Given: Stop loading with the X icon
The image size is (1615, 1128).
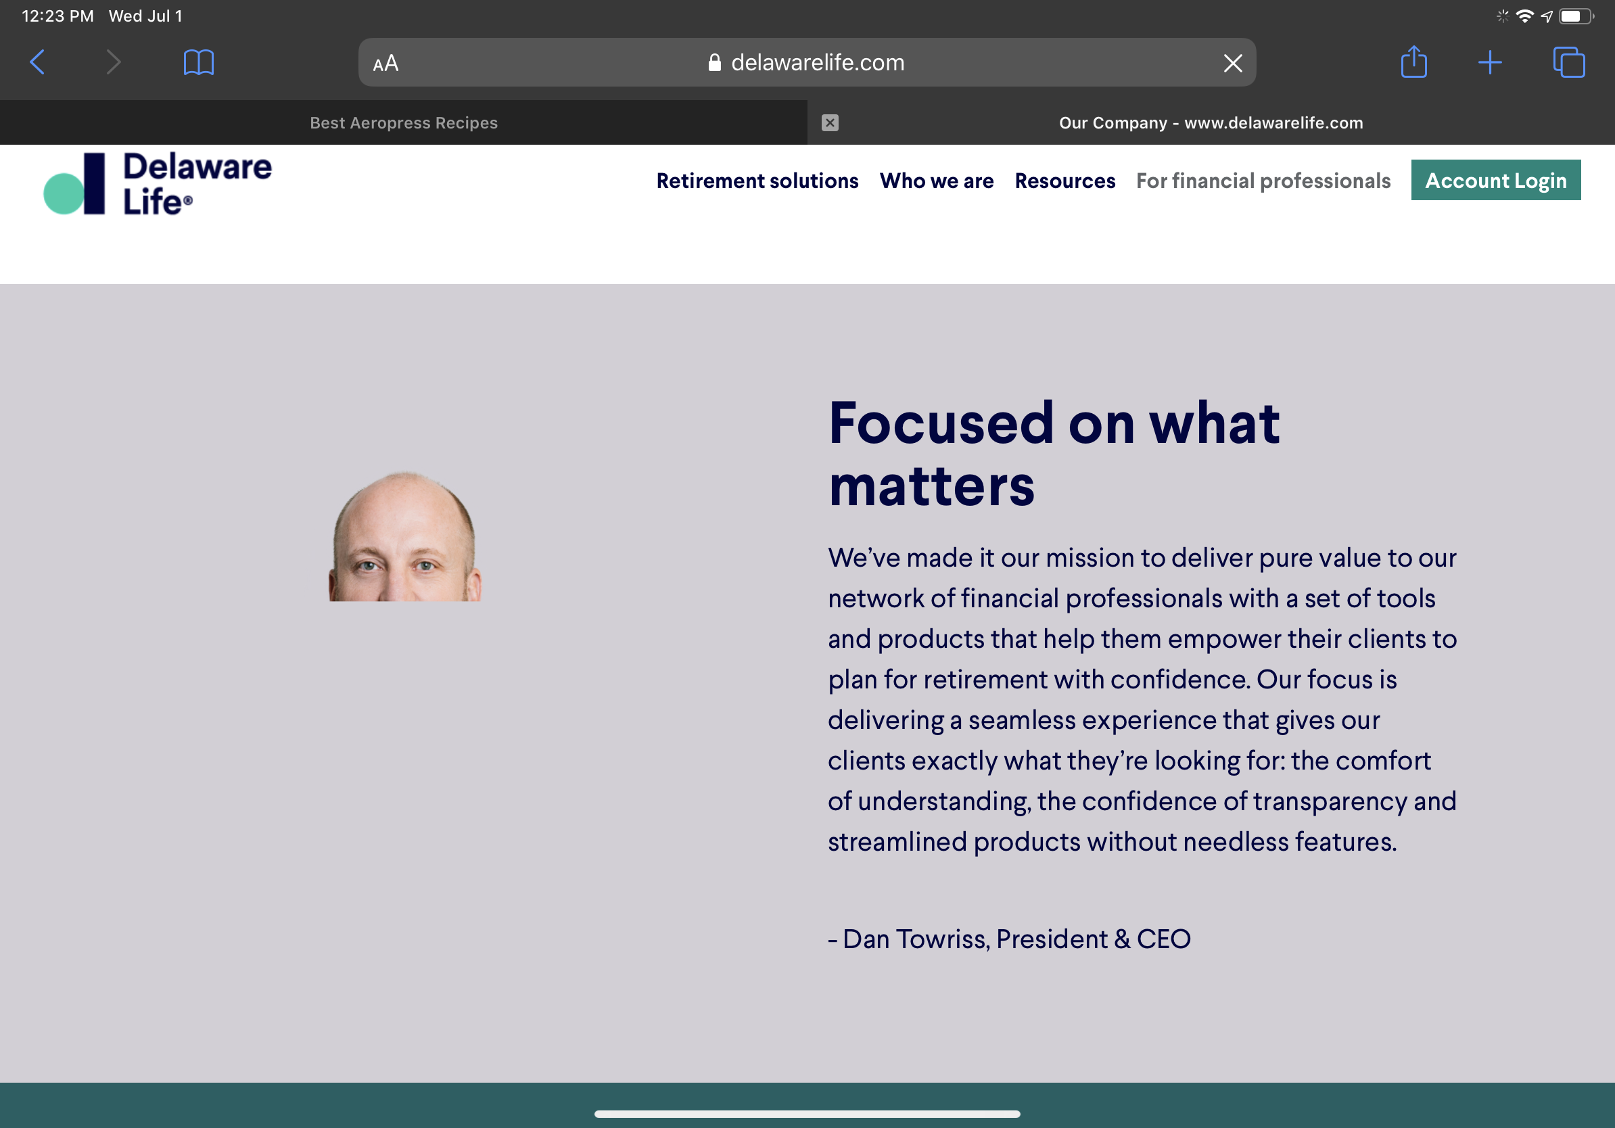Looking at the screenshot, I should (x=1232, y=64).
